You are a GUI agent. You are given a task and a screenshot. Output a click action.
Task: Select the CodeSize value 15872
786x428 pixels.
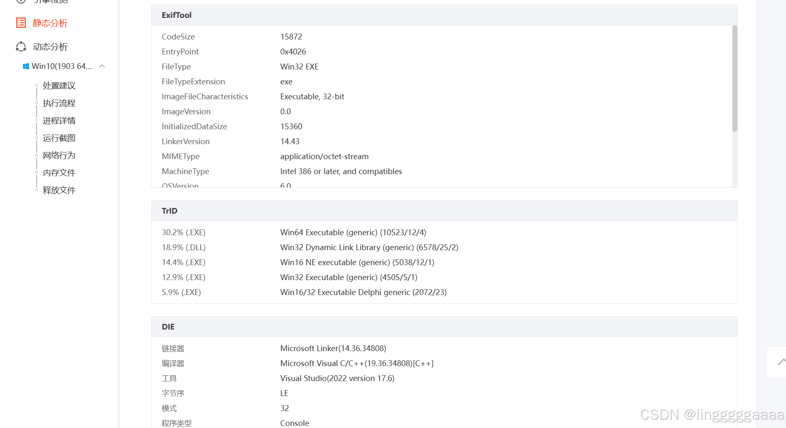click(291, 37)
